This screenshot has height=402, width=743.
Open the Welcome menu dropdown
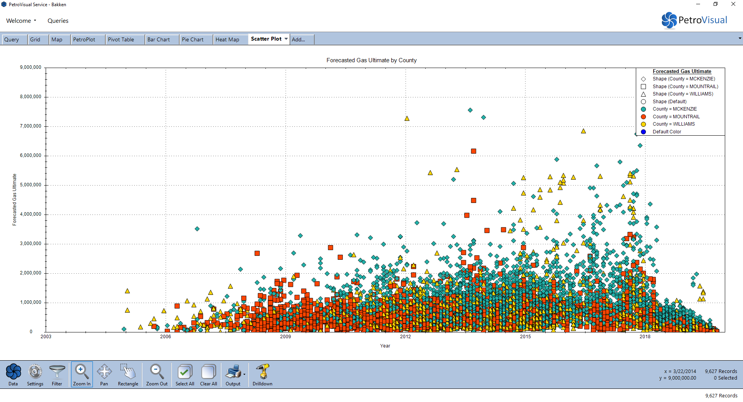(x=21, y=21)
